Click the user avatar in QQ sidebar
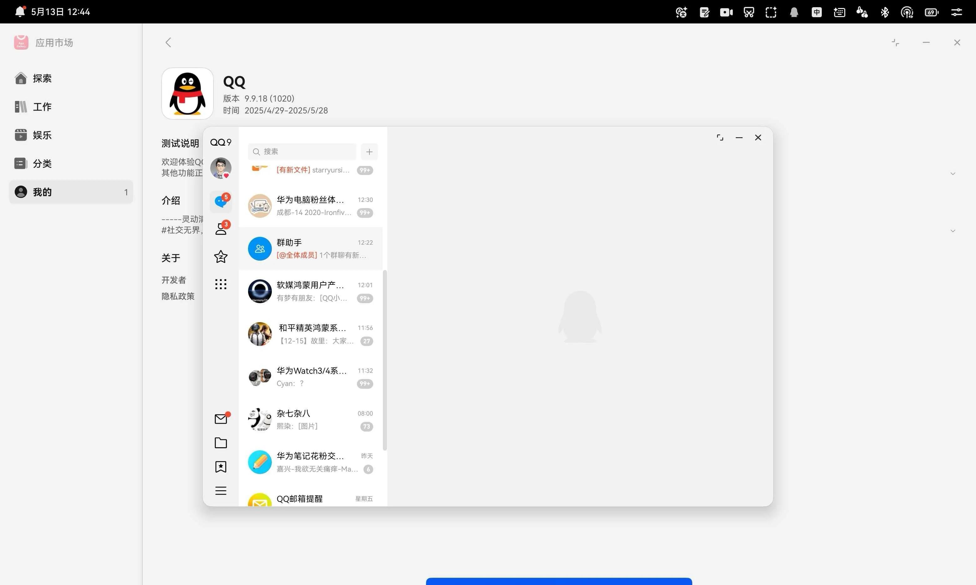Viewport: 976px width, 585px height. tap(221, 168)
